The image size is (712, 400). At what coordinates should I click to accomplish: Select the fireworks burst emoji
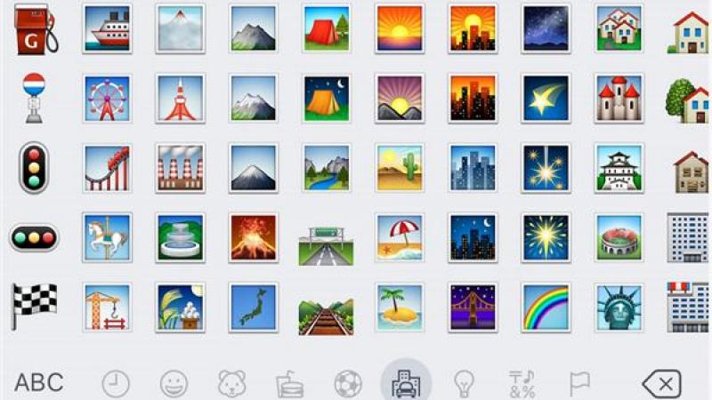pyautogui.click(x=546, y=237)
